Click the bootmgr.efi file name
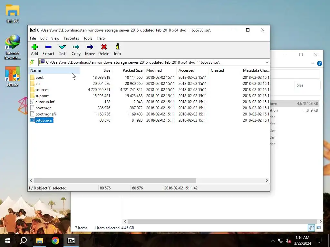 pyautogui.click(x=45, y=114)
